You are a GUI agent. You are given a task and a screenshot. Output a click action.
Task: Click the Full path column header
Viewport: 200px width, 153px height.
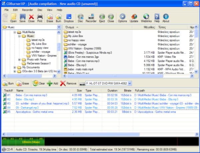[x=166, y=90]
